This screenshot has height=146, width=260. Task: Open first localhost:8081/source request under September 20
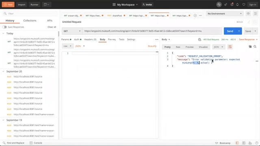(x=28, y=77)
